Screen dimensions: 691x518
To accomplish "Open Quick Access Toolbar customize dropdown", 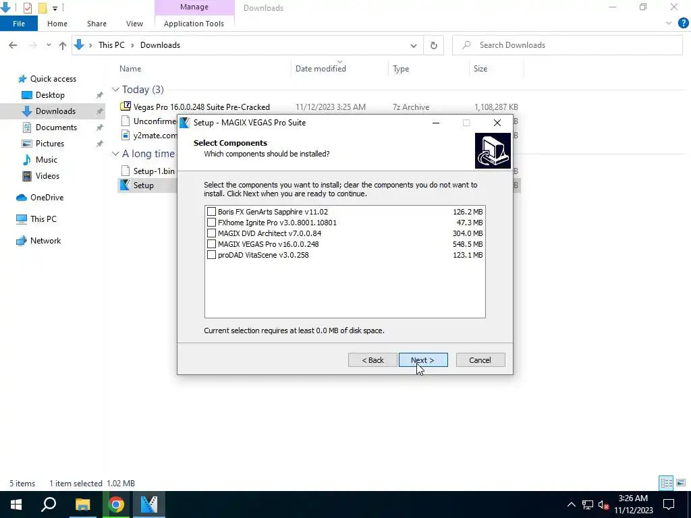I will [x=55, y=8].
